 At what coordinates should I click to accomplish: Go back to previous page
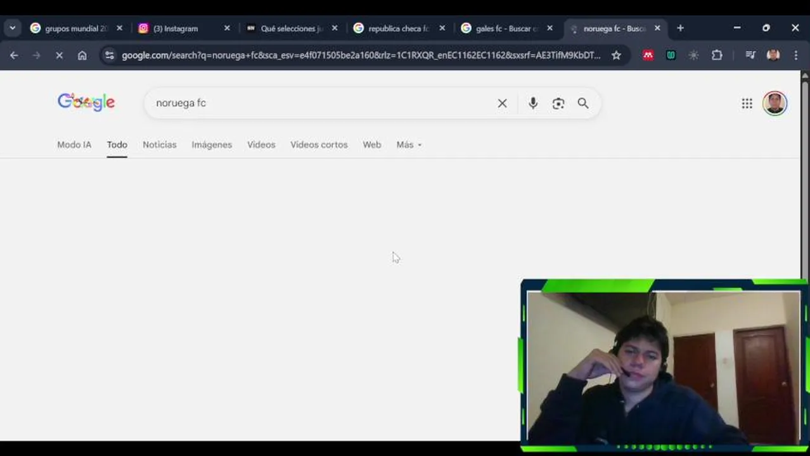pos(14,56)
